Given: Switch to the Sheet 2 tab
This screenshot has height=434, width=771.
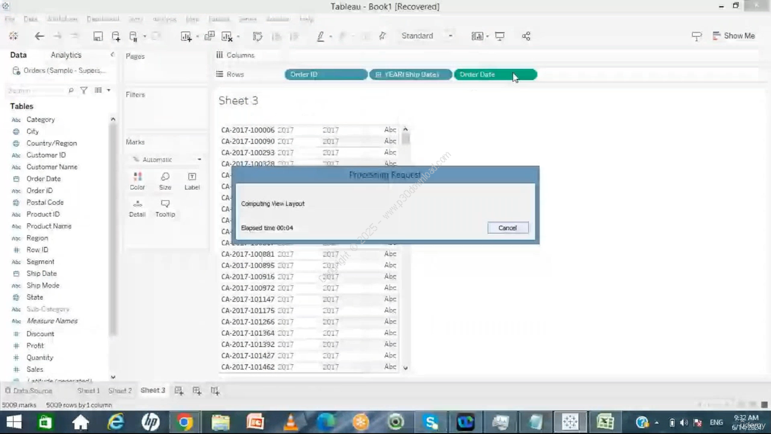Looking at the screenshot, I should click(x=120, y=391).
